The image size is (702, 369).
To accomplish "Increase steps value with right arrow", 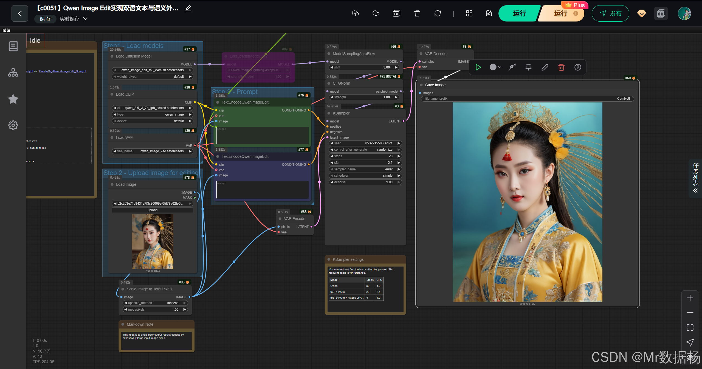I will [399, 156].
